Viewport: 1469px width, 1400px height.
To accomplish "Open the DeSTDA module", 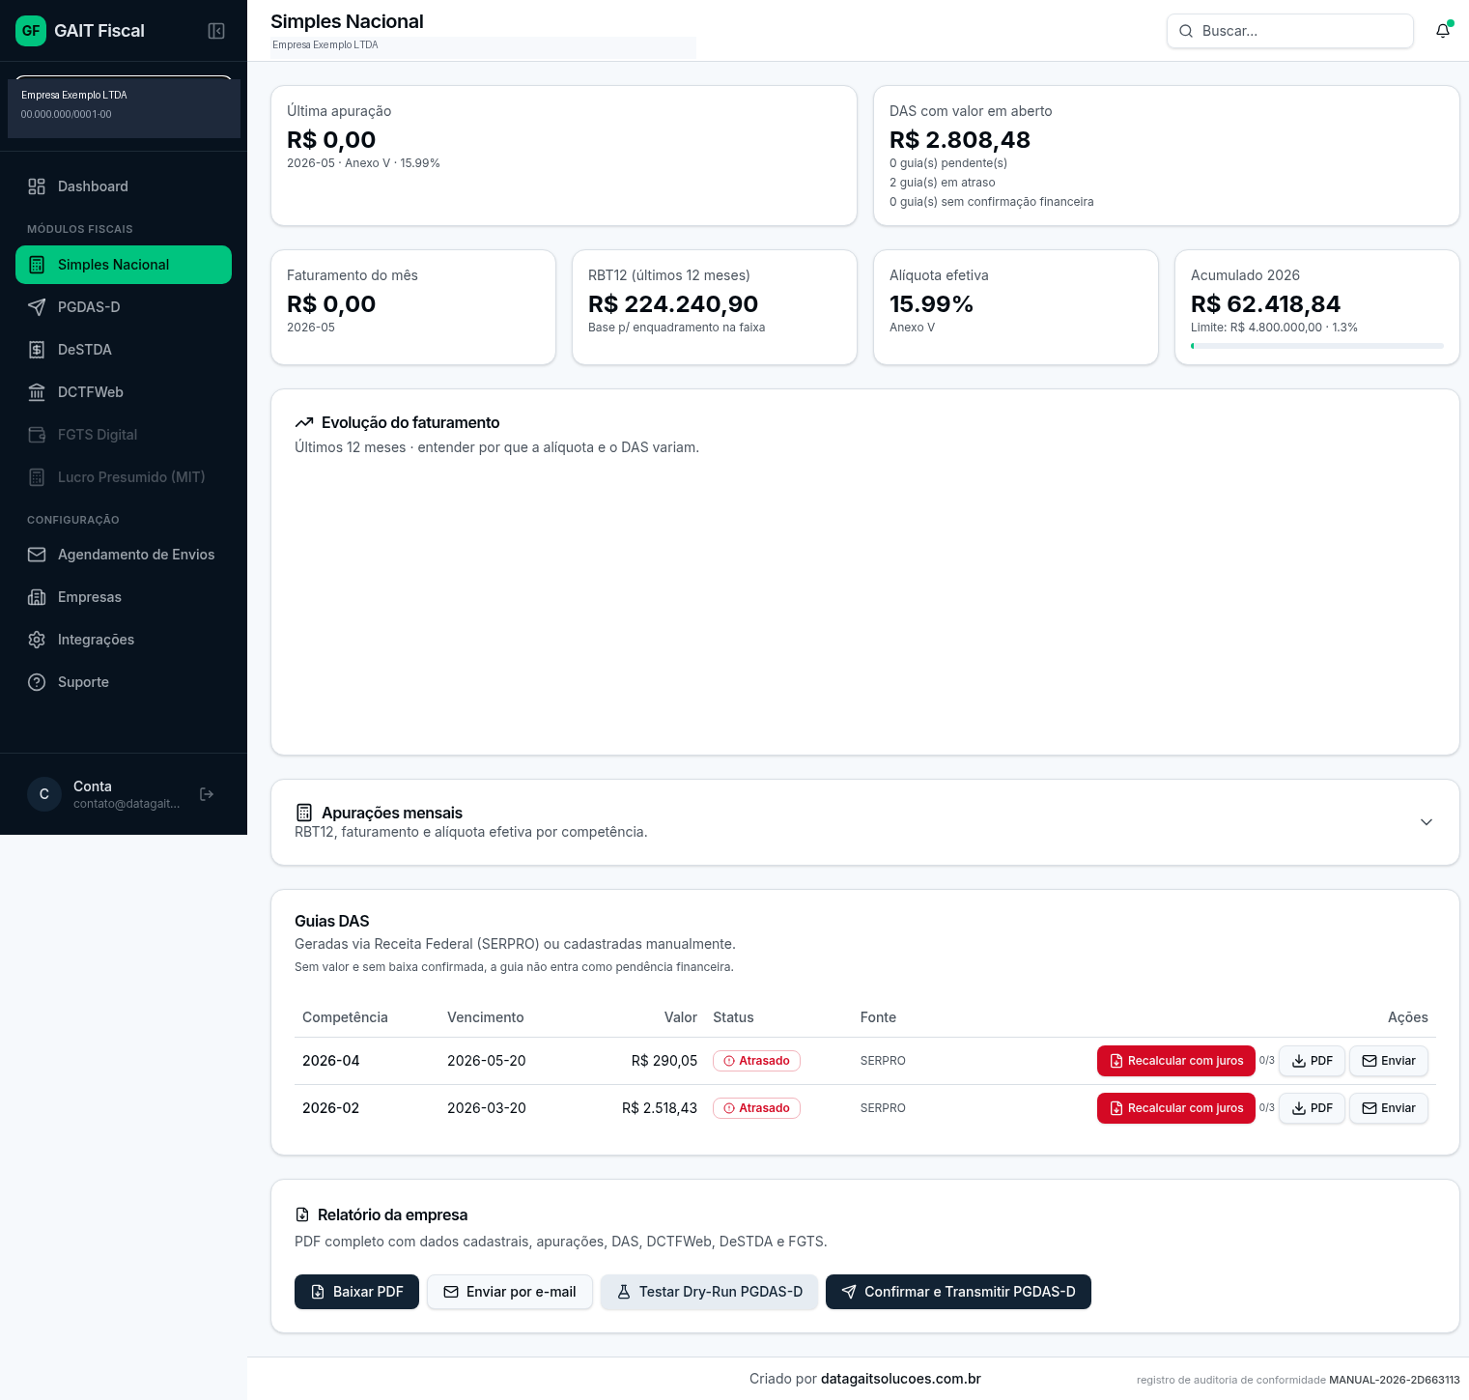I will [x=124, y=350].
